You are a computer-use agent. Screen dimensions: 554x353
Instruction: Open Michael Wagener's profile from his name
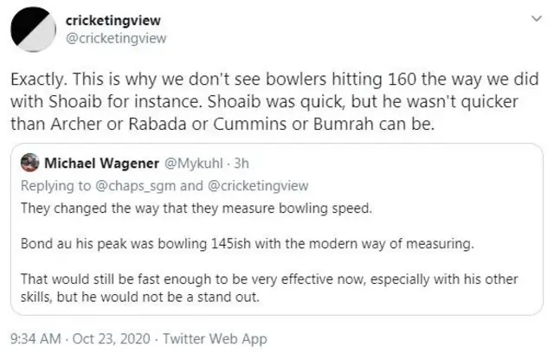pyautogui.click(x=95, y=164)
